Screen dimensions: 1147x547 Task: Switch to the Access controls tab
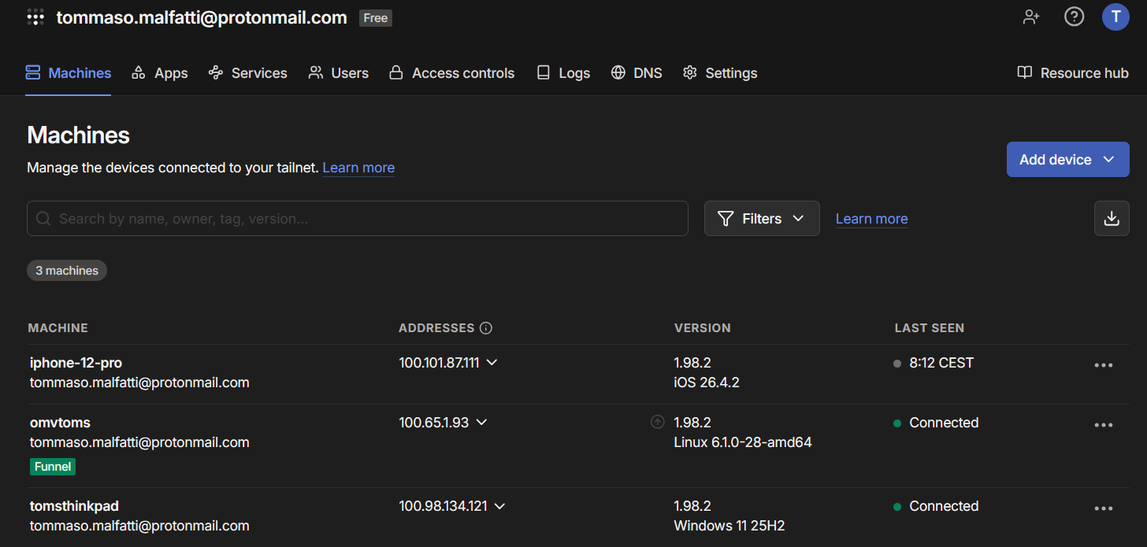tap(452, 73)
